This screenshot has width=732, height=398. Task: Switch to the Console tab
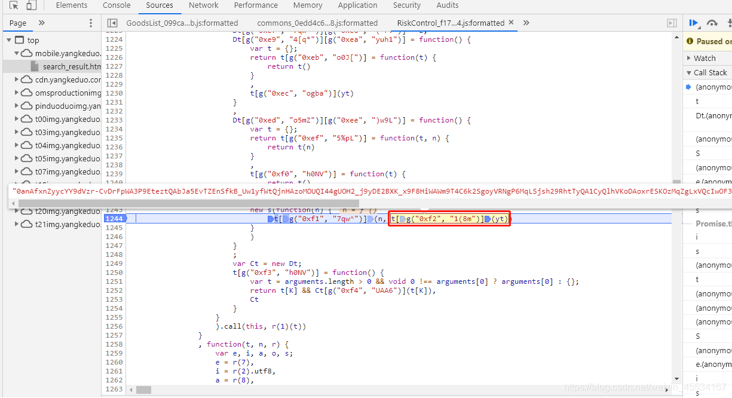[117, 5]
